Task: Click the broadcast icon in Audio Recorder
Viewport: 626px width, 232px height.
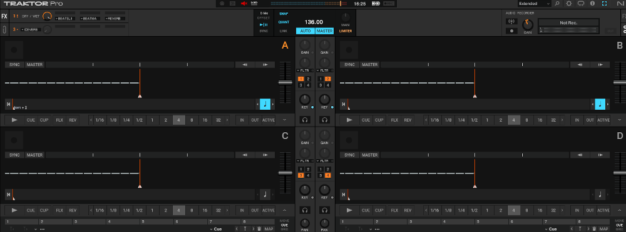Action: [x=511, y=21]
